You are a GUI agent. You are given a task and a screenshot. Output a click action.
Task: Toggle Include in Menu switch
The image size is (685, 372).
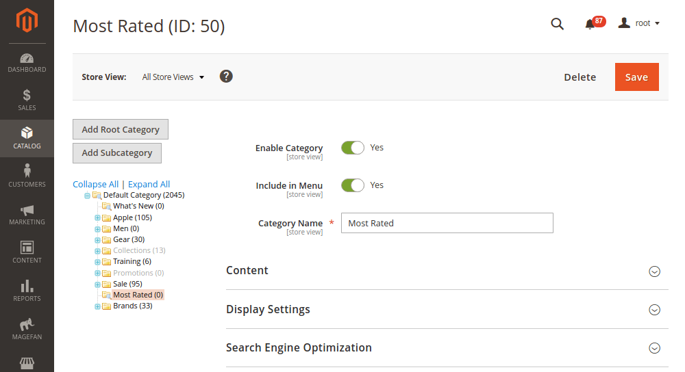point(353,185)
